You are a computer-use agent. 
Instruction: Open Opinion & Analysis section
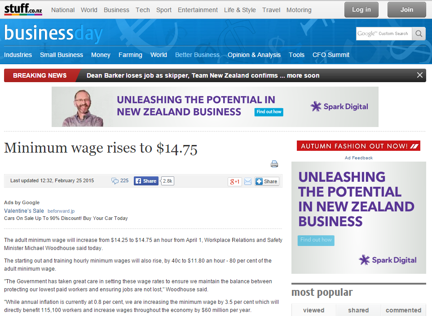254,55
